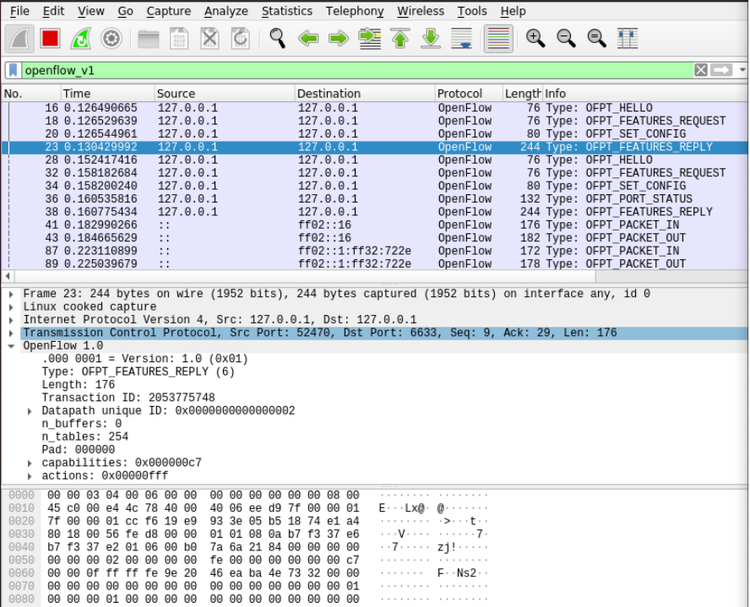Open capture options gear icon
Image resolution: width=750 pixels, height=607 pixels.
[111, 38]
